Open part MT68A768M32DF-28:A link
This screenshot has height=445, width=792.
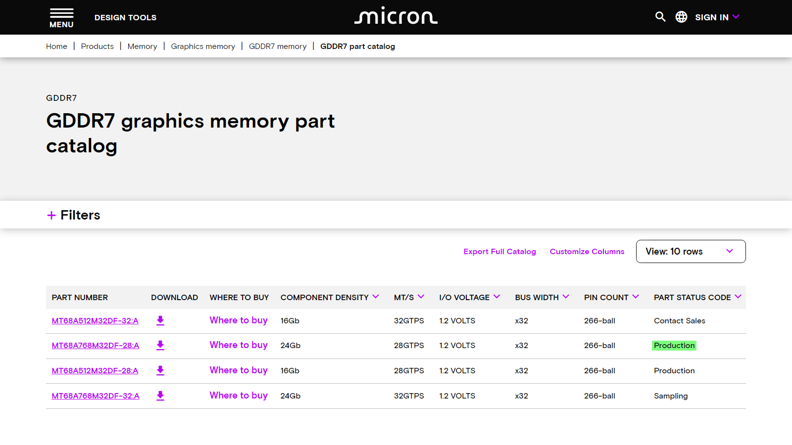96,346
